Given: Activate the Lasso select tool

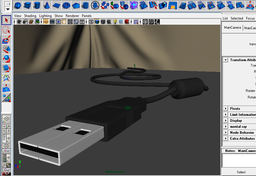Looking at the screenshot, I should tap(6, 30).
